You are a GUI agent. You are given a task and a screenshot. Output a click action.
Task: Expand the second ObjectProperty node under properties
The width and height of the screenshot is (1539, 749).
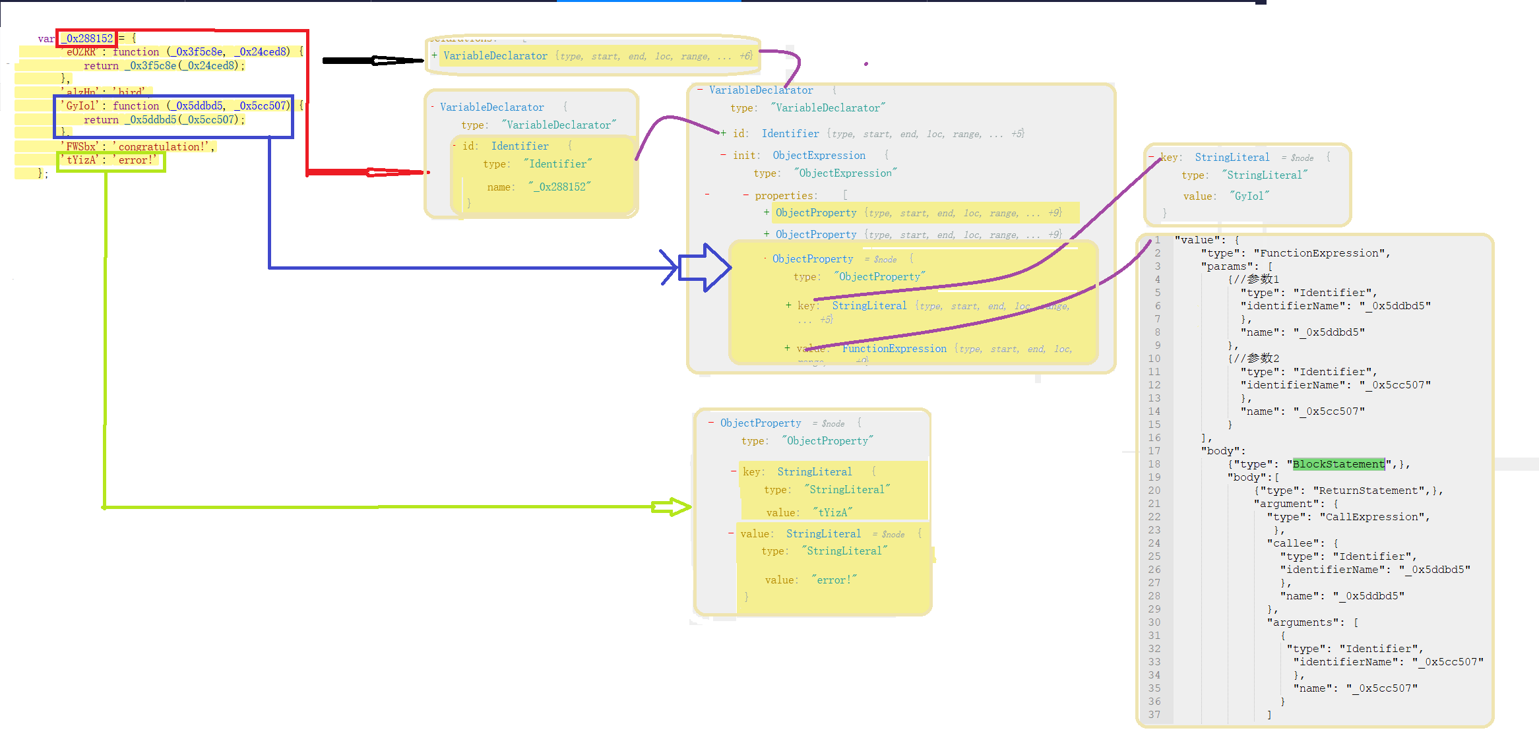[x=766, y=234]
